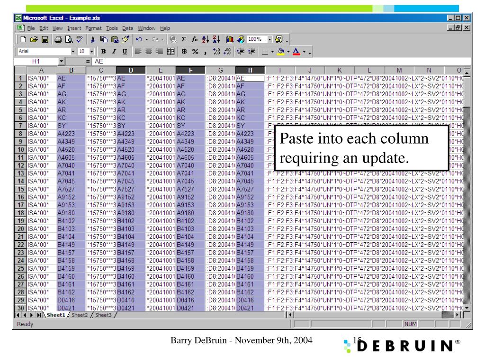
Task: Switch to the Sheet3 tab
Action: [103, 315]
